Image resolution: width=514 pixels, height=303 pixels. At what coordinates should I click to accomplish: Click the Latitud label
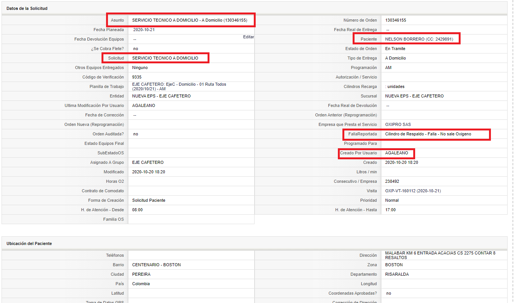click(x=117, y=293)
